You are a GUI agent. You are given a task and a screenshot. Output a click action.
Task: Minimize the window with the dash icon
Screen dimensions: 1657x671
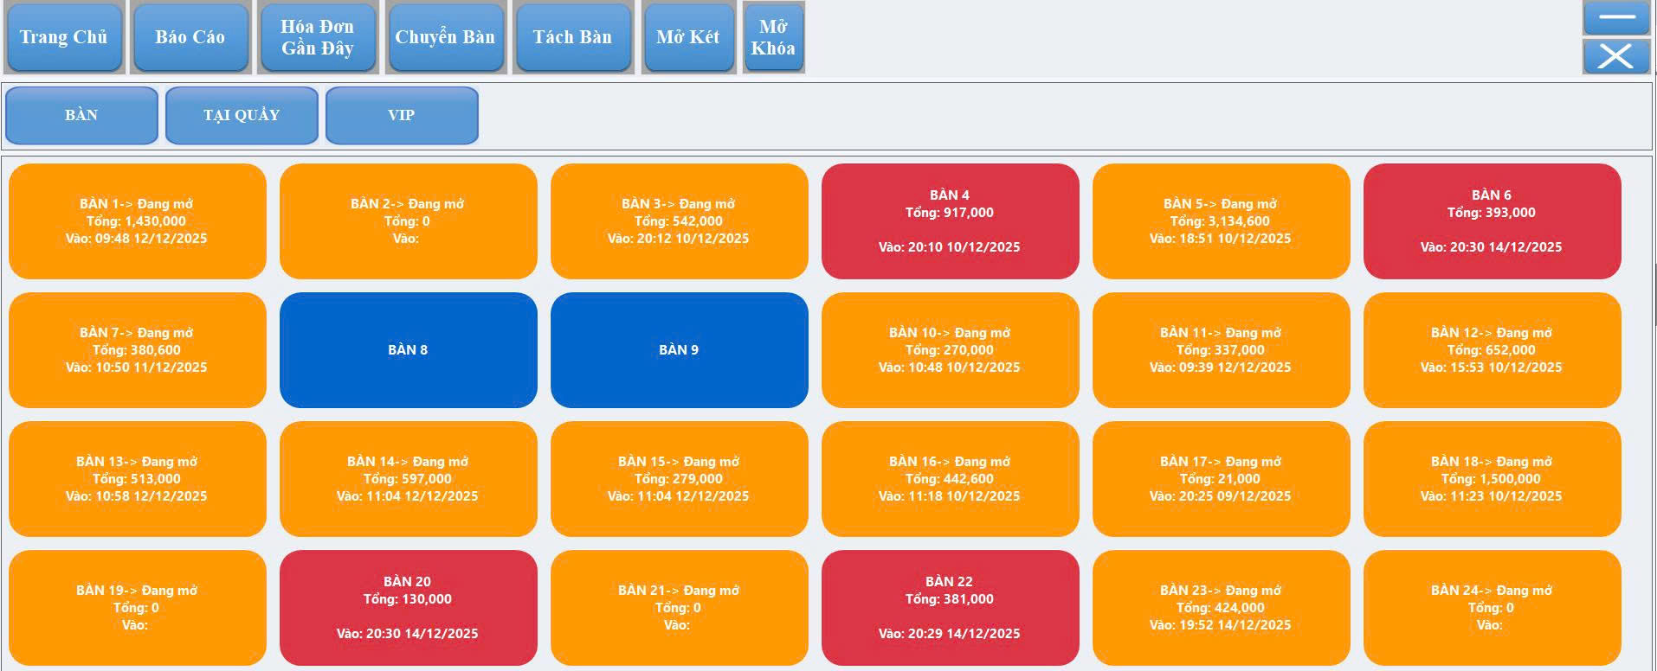1615,17
